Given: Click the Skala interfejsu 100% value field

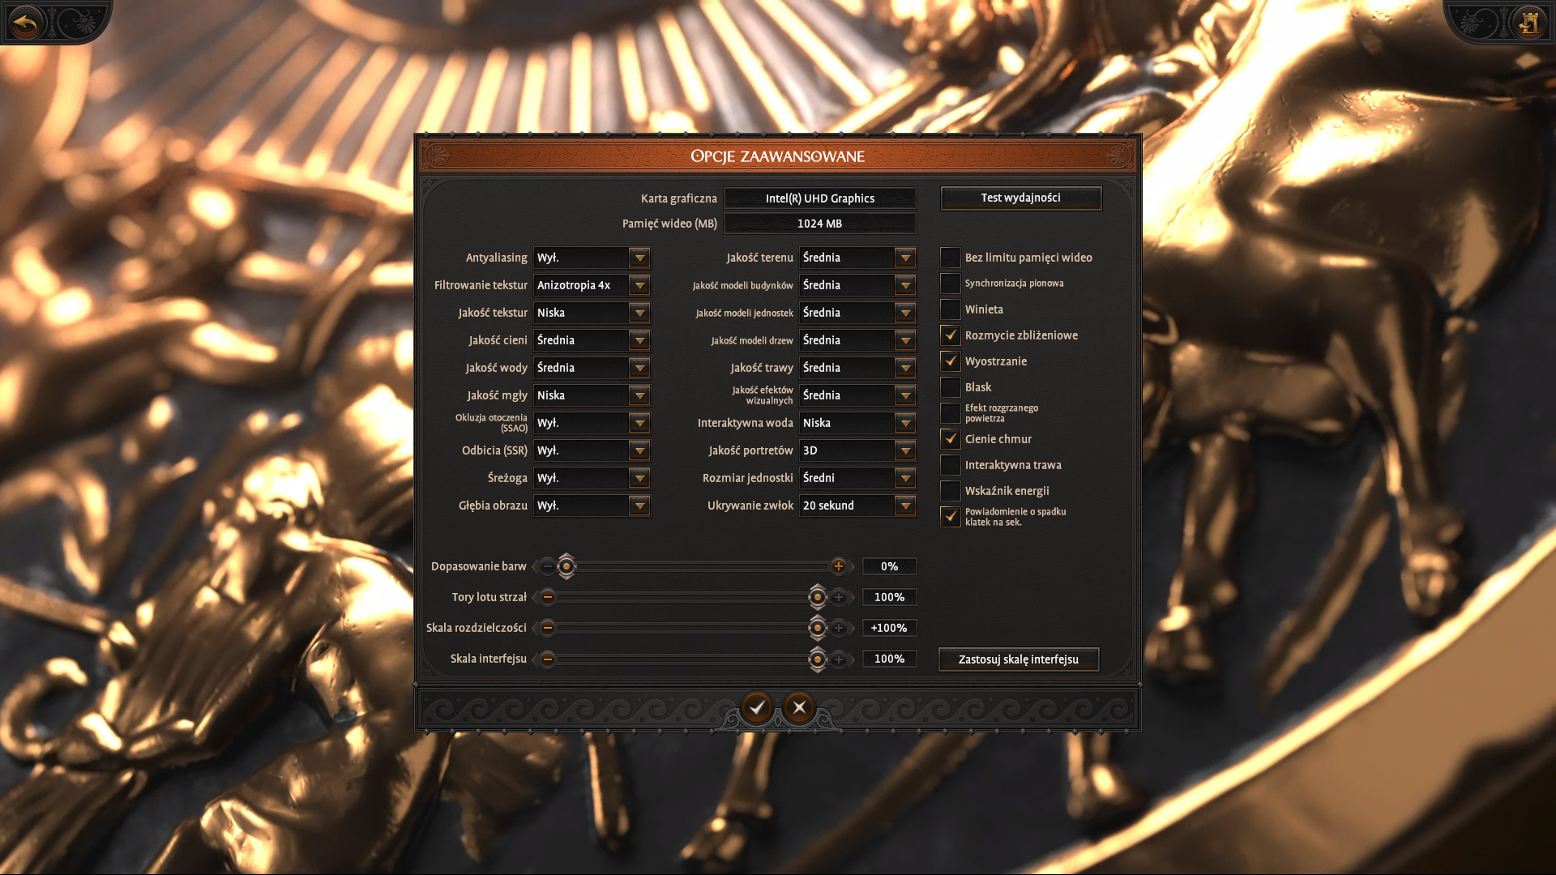Looking at the screenshot, I should (889, 659).
